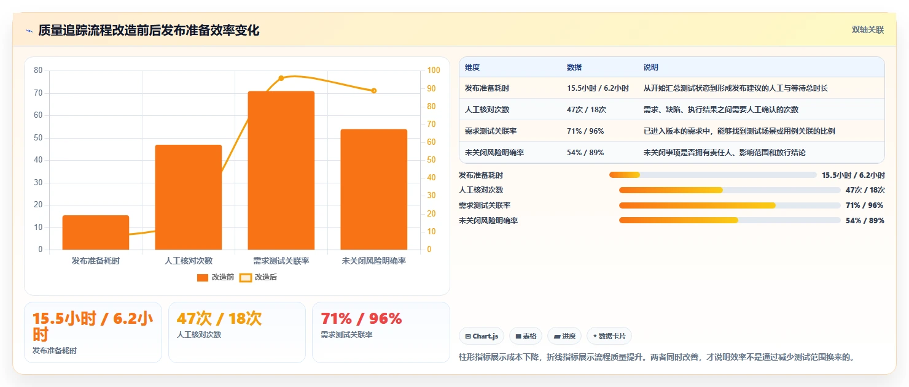The image size is (909, 387).
Task: Click the 47次 / 18次 data card
Action: click(237, 332)
